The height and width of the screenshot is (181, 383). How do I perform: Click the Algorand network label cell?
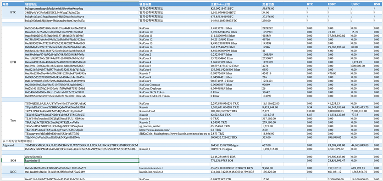click(x=13, y=145)
